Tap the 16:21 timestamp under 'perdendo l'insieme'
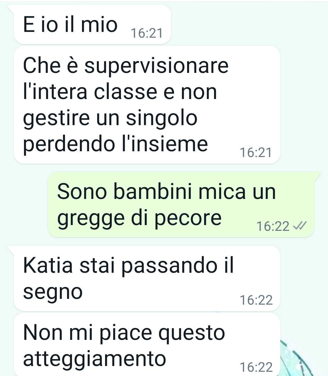Image resolution: width=328 pixels, height=376 pixels. tap(256, 152)
